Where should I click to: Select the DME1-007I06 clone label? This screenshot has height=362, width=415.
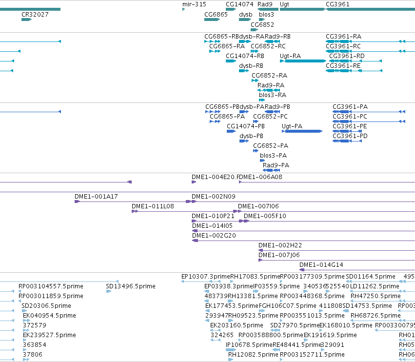(258, 206)
